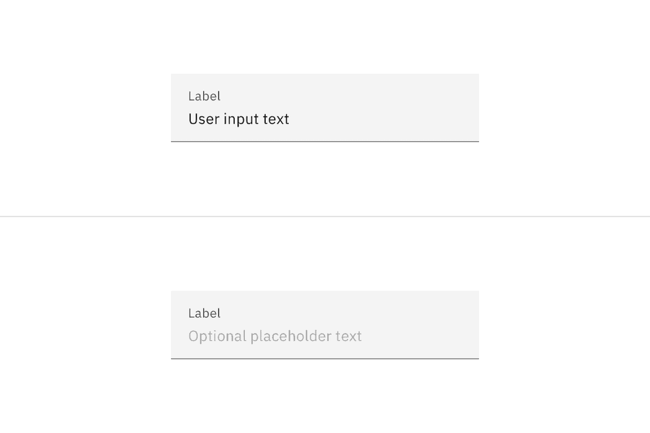Click the divider line between the two examples
The height and width of the screenshot is (433, 650).
coord(325,215)
